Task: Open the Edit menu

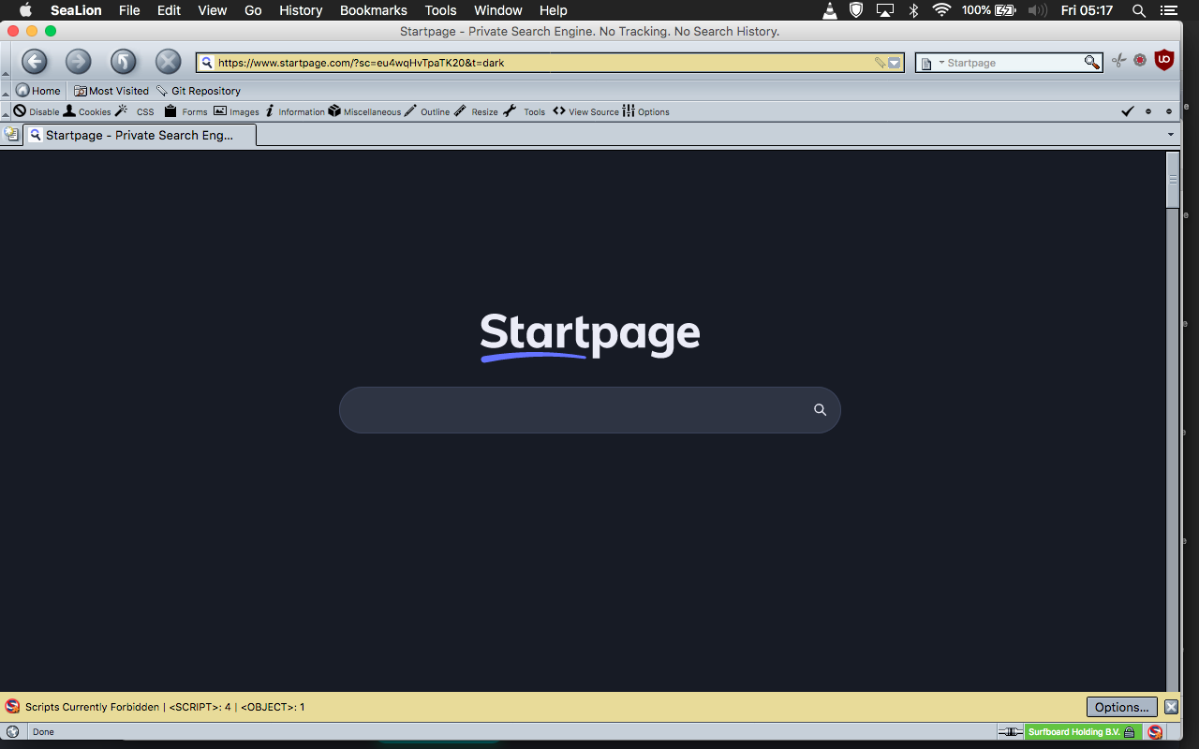Action: (x=169, y=10)
